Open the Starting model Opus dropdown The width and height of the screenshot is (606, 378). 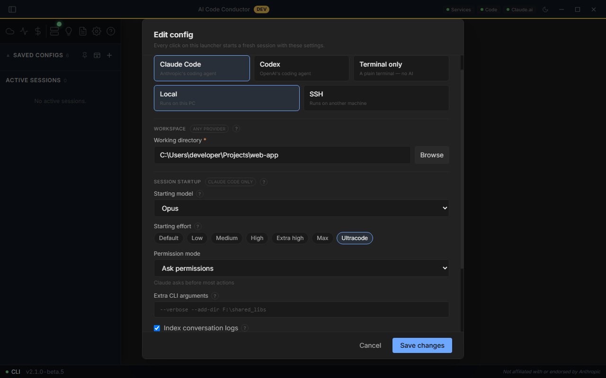[x=302, y=208]
